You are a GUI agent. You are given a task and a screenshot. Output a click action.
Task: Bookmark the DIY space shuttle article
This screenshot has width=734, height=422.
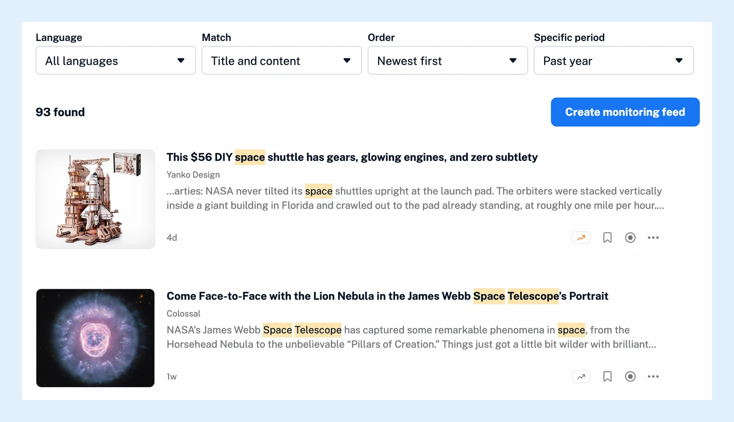[607, 238]
